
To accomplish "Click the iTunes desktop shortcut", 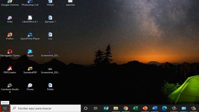I will point(30,87).
